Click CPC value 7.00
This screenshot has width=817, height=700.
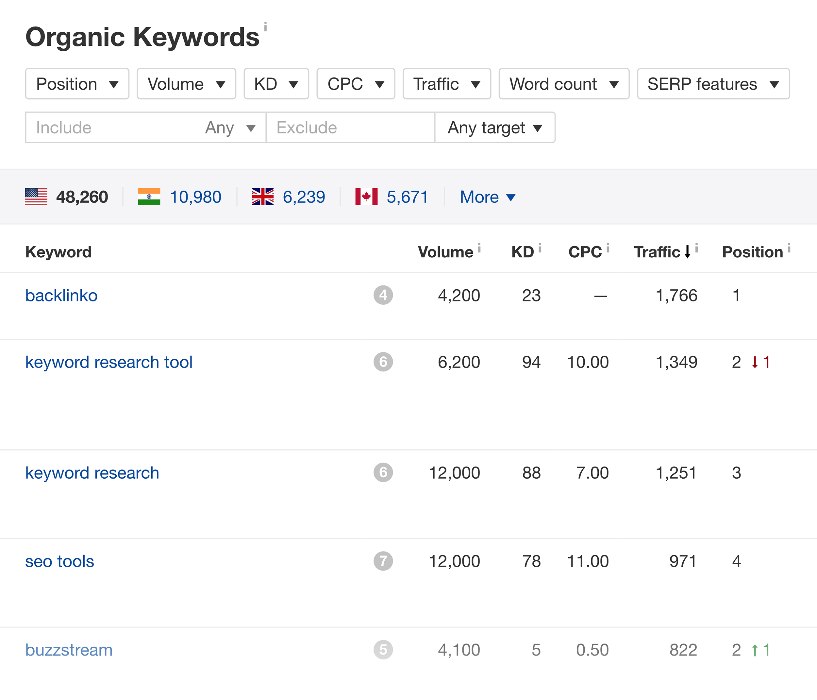(592, 473)
